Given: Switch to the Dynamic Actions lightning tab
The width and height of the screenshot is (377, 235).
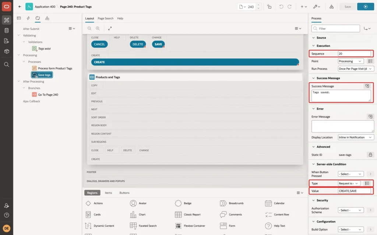Looking at the screenshot, I should tap(28, 18).
